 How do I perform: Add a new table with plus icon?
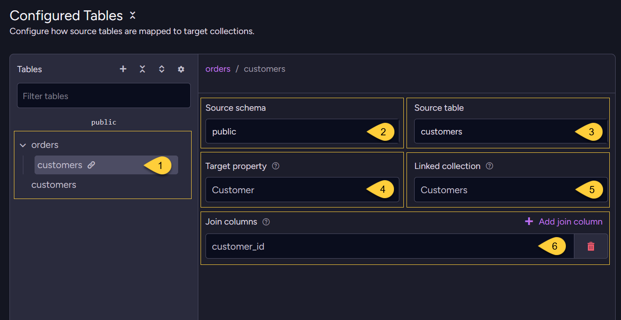123,69
